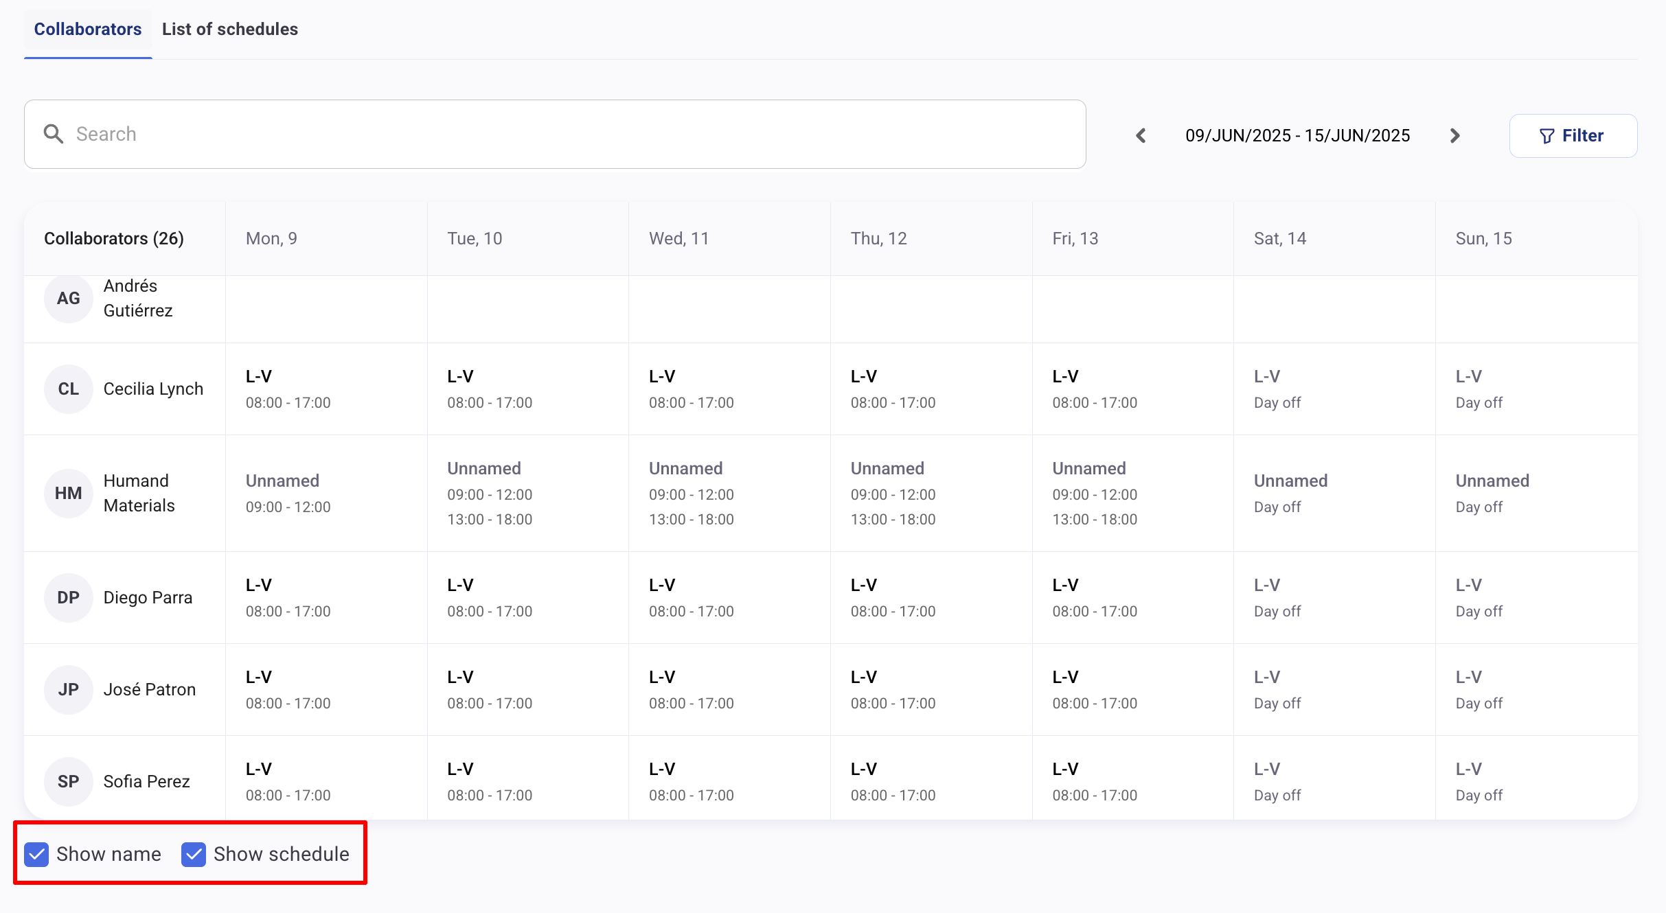Uncheck the Show name checkbox
This screenshot has height=913, width=1666.
click(x=36, y=855)
